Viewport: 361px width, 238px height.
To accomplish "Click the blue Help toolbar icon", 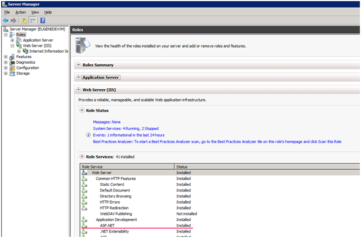I will (43, 20).
